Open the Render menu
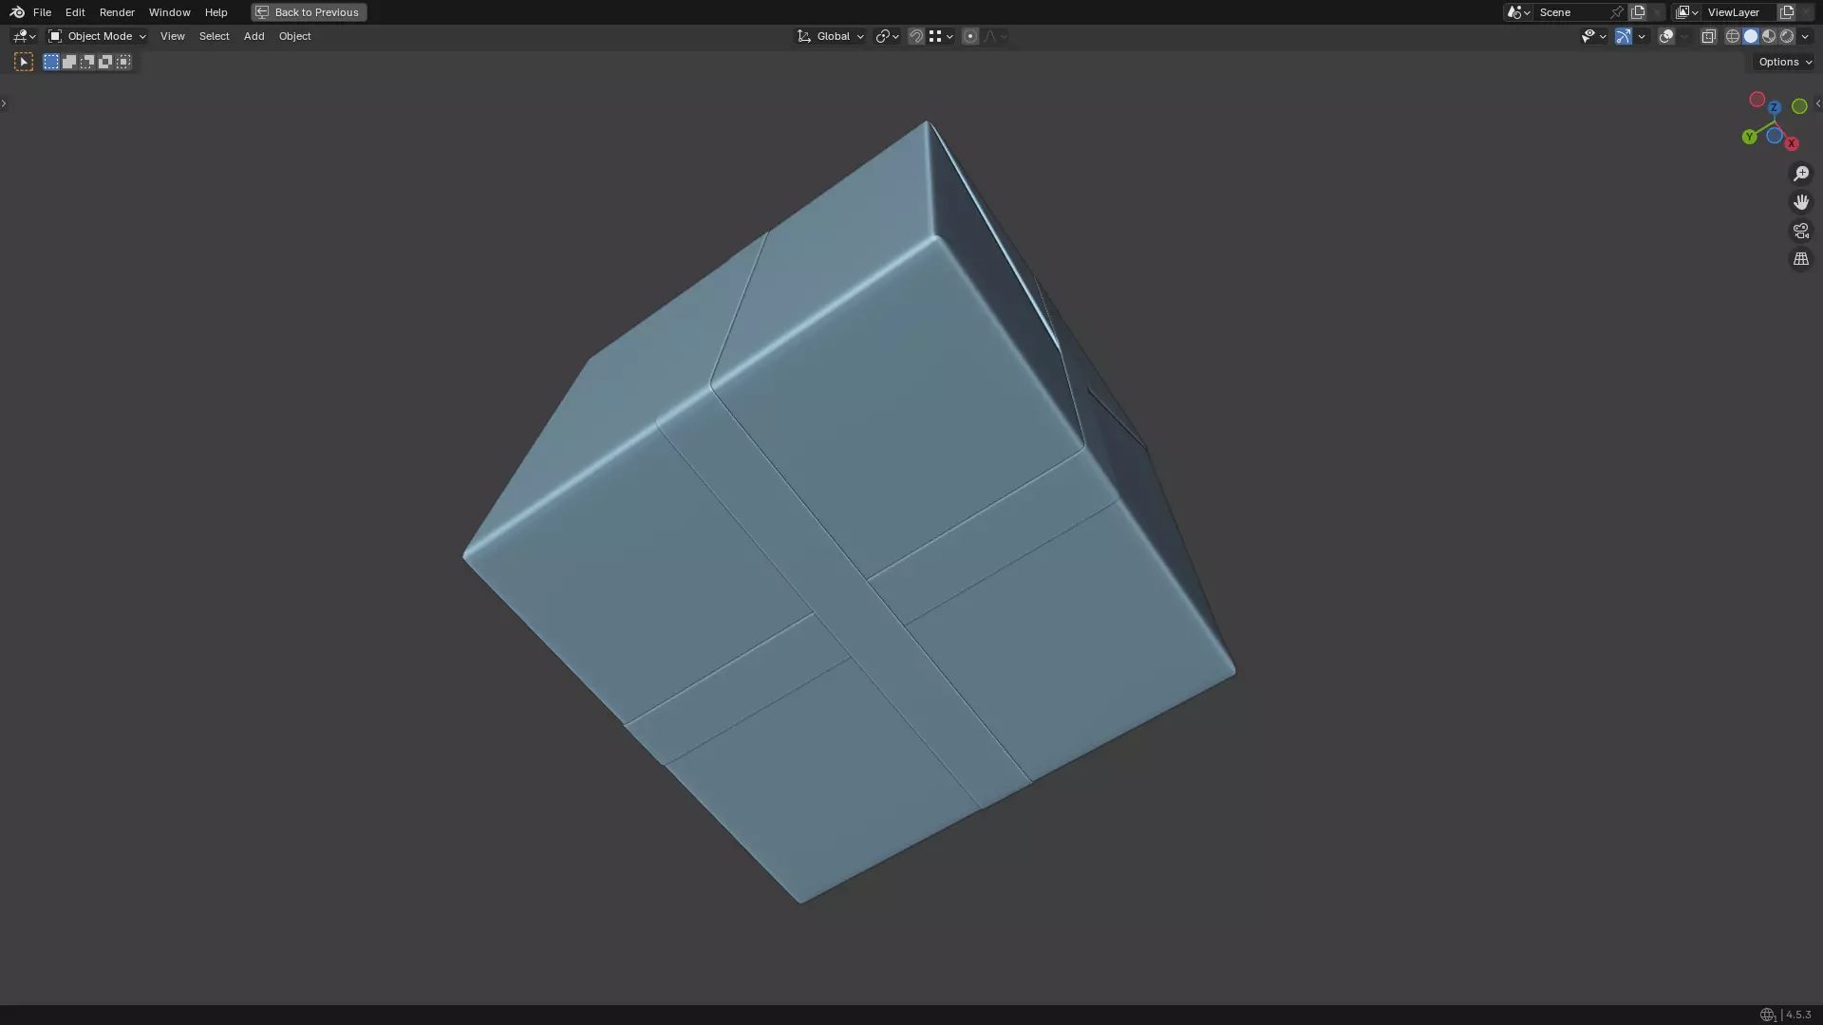Screen dimensions: 1823x1025 (117, 12)
